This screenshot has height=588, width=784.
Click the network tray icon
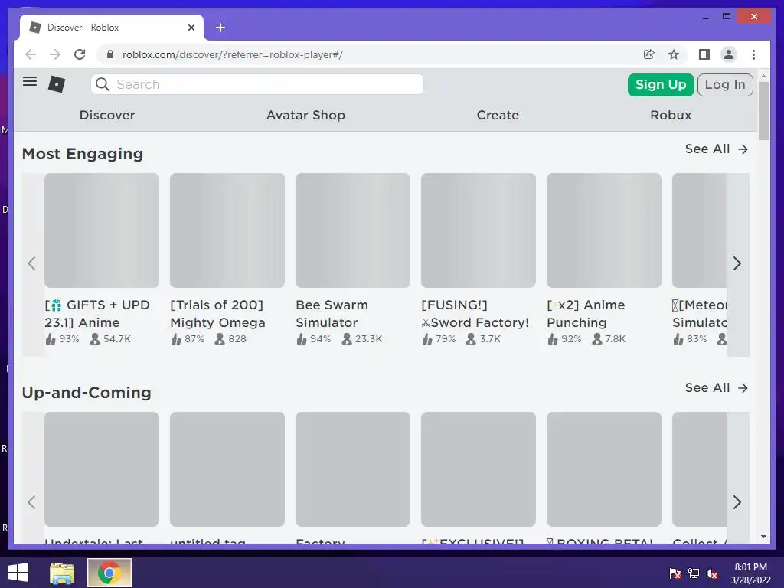coord(694,573)
